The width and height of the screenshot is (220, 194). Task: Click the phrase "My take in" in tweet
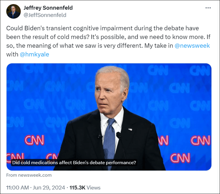coord(159,46)
